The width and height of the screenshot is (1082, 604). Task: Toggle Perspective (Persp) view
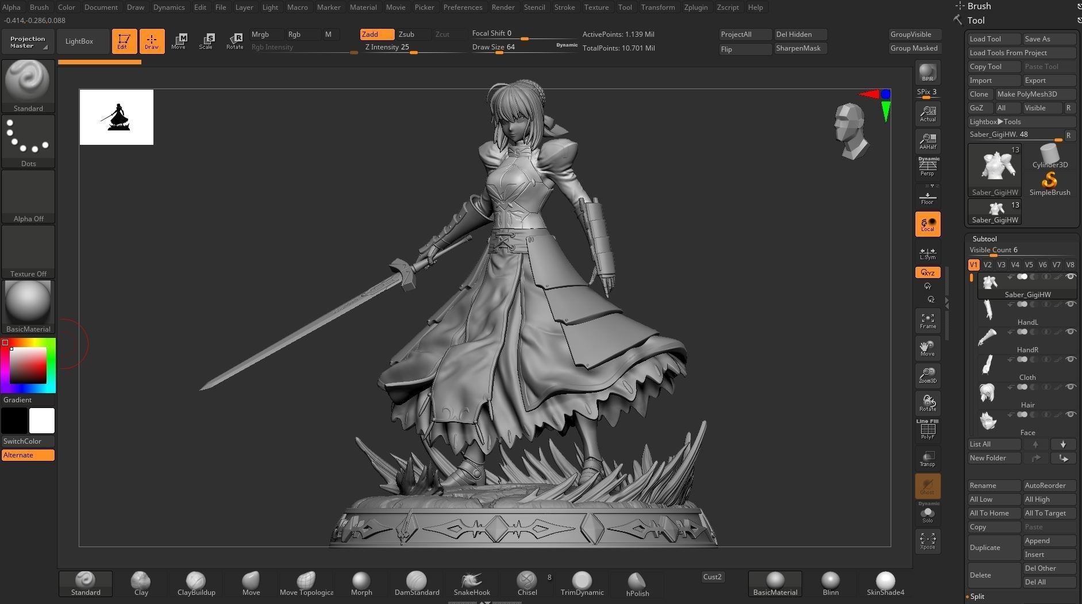pos(927,167)
